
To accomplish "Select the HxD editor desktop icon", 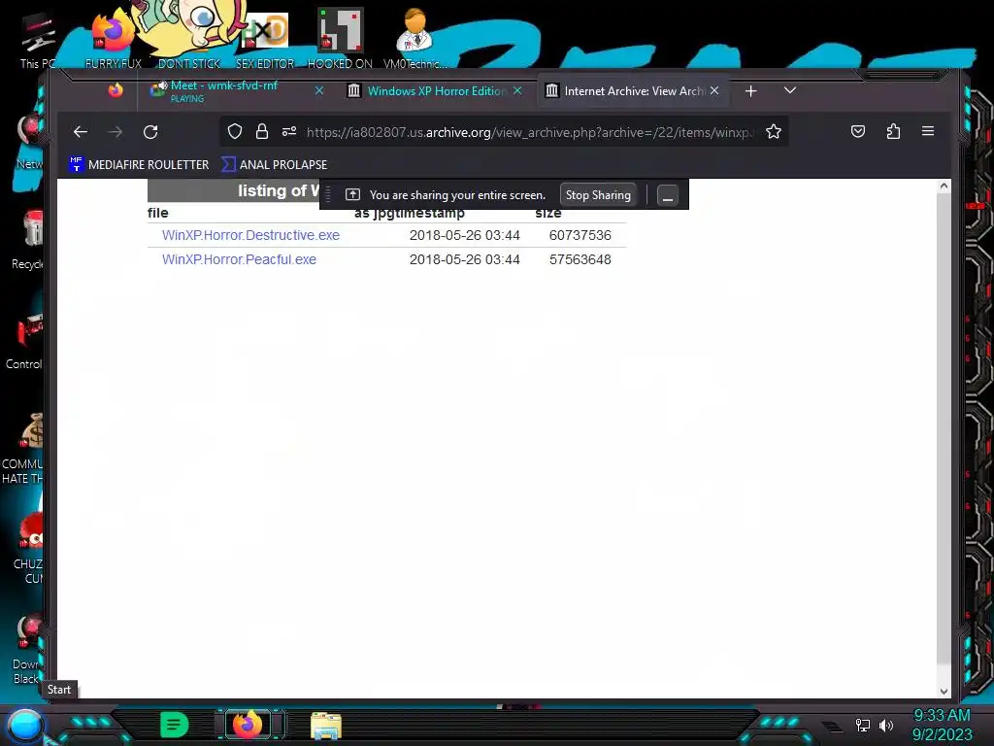I will coord(265,39).
